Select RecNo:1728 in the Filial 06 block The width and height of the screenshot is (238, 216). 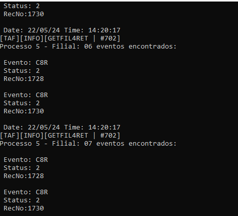24,79
